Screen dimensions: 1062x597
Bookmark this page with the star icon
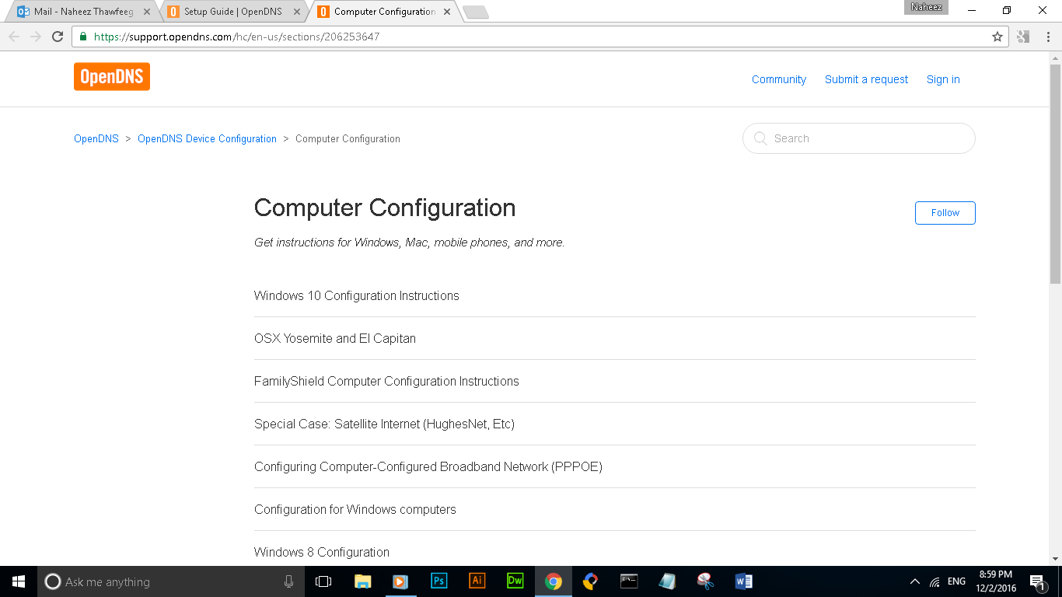point(997,37)
